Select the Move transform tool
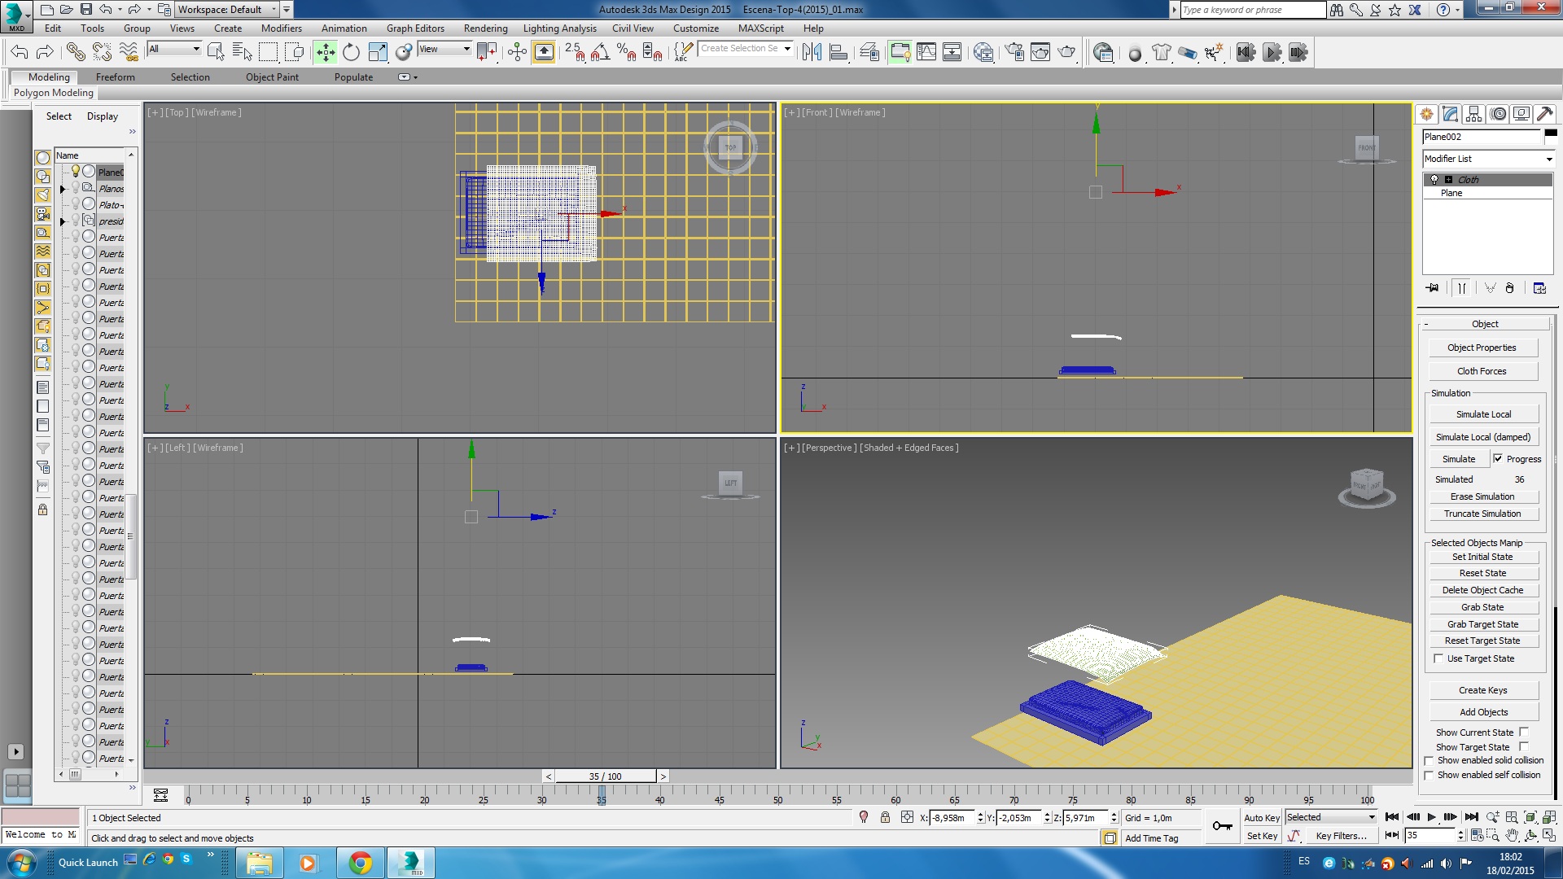 [x=325, y=53]
